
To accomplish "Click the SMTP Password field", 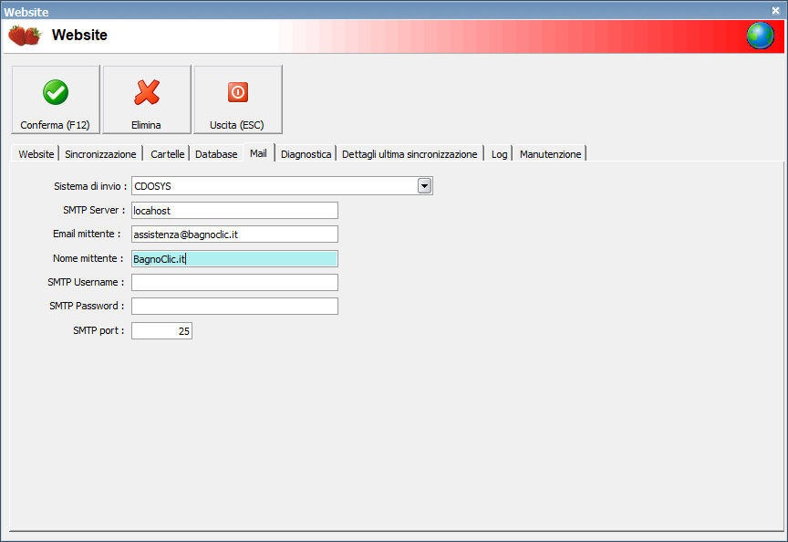I will pyautogui.click(x=234, y=307).
